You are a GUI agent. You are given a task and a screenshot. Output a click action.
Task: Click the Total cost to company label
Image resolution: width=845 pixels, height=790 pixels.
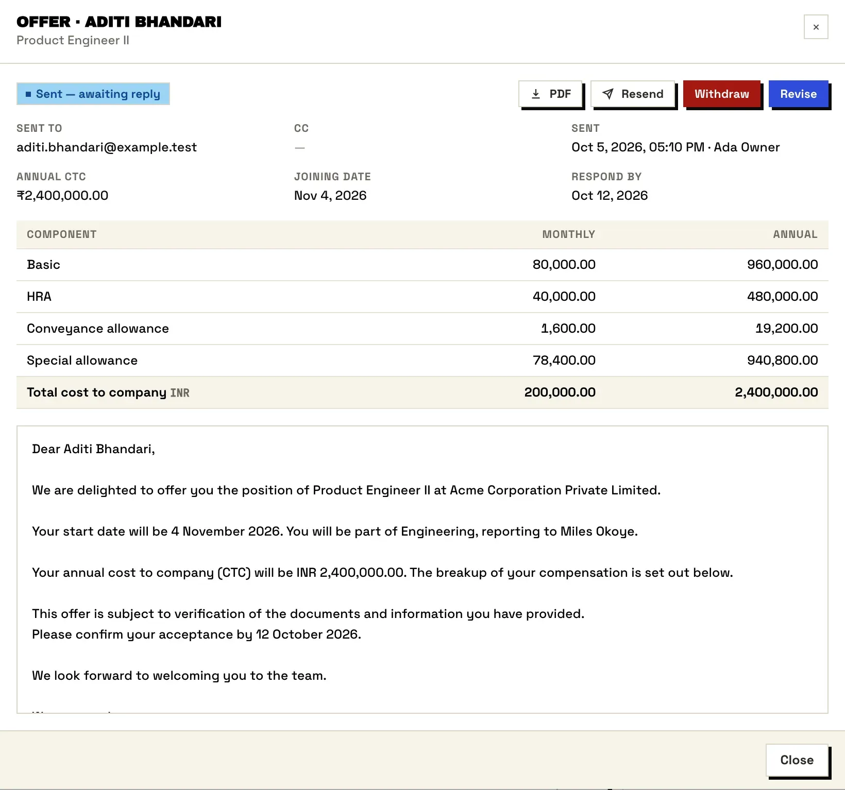97,392
